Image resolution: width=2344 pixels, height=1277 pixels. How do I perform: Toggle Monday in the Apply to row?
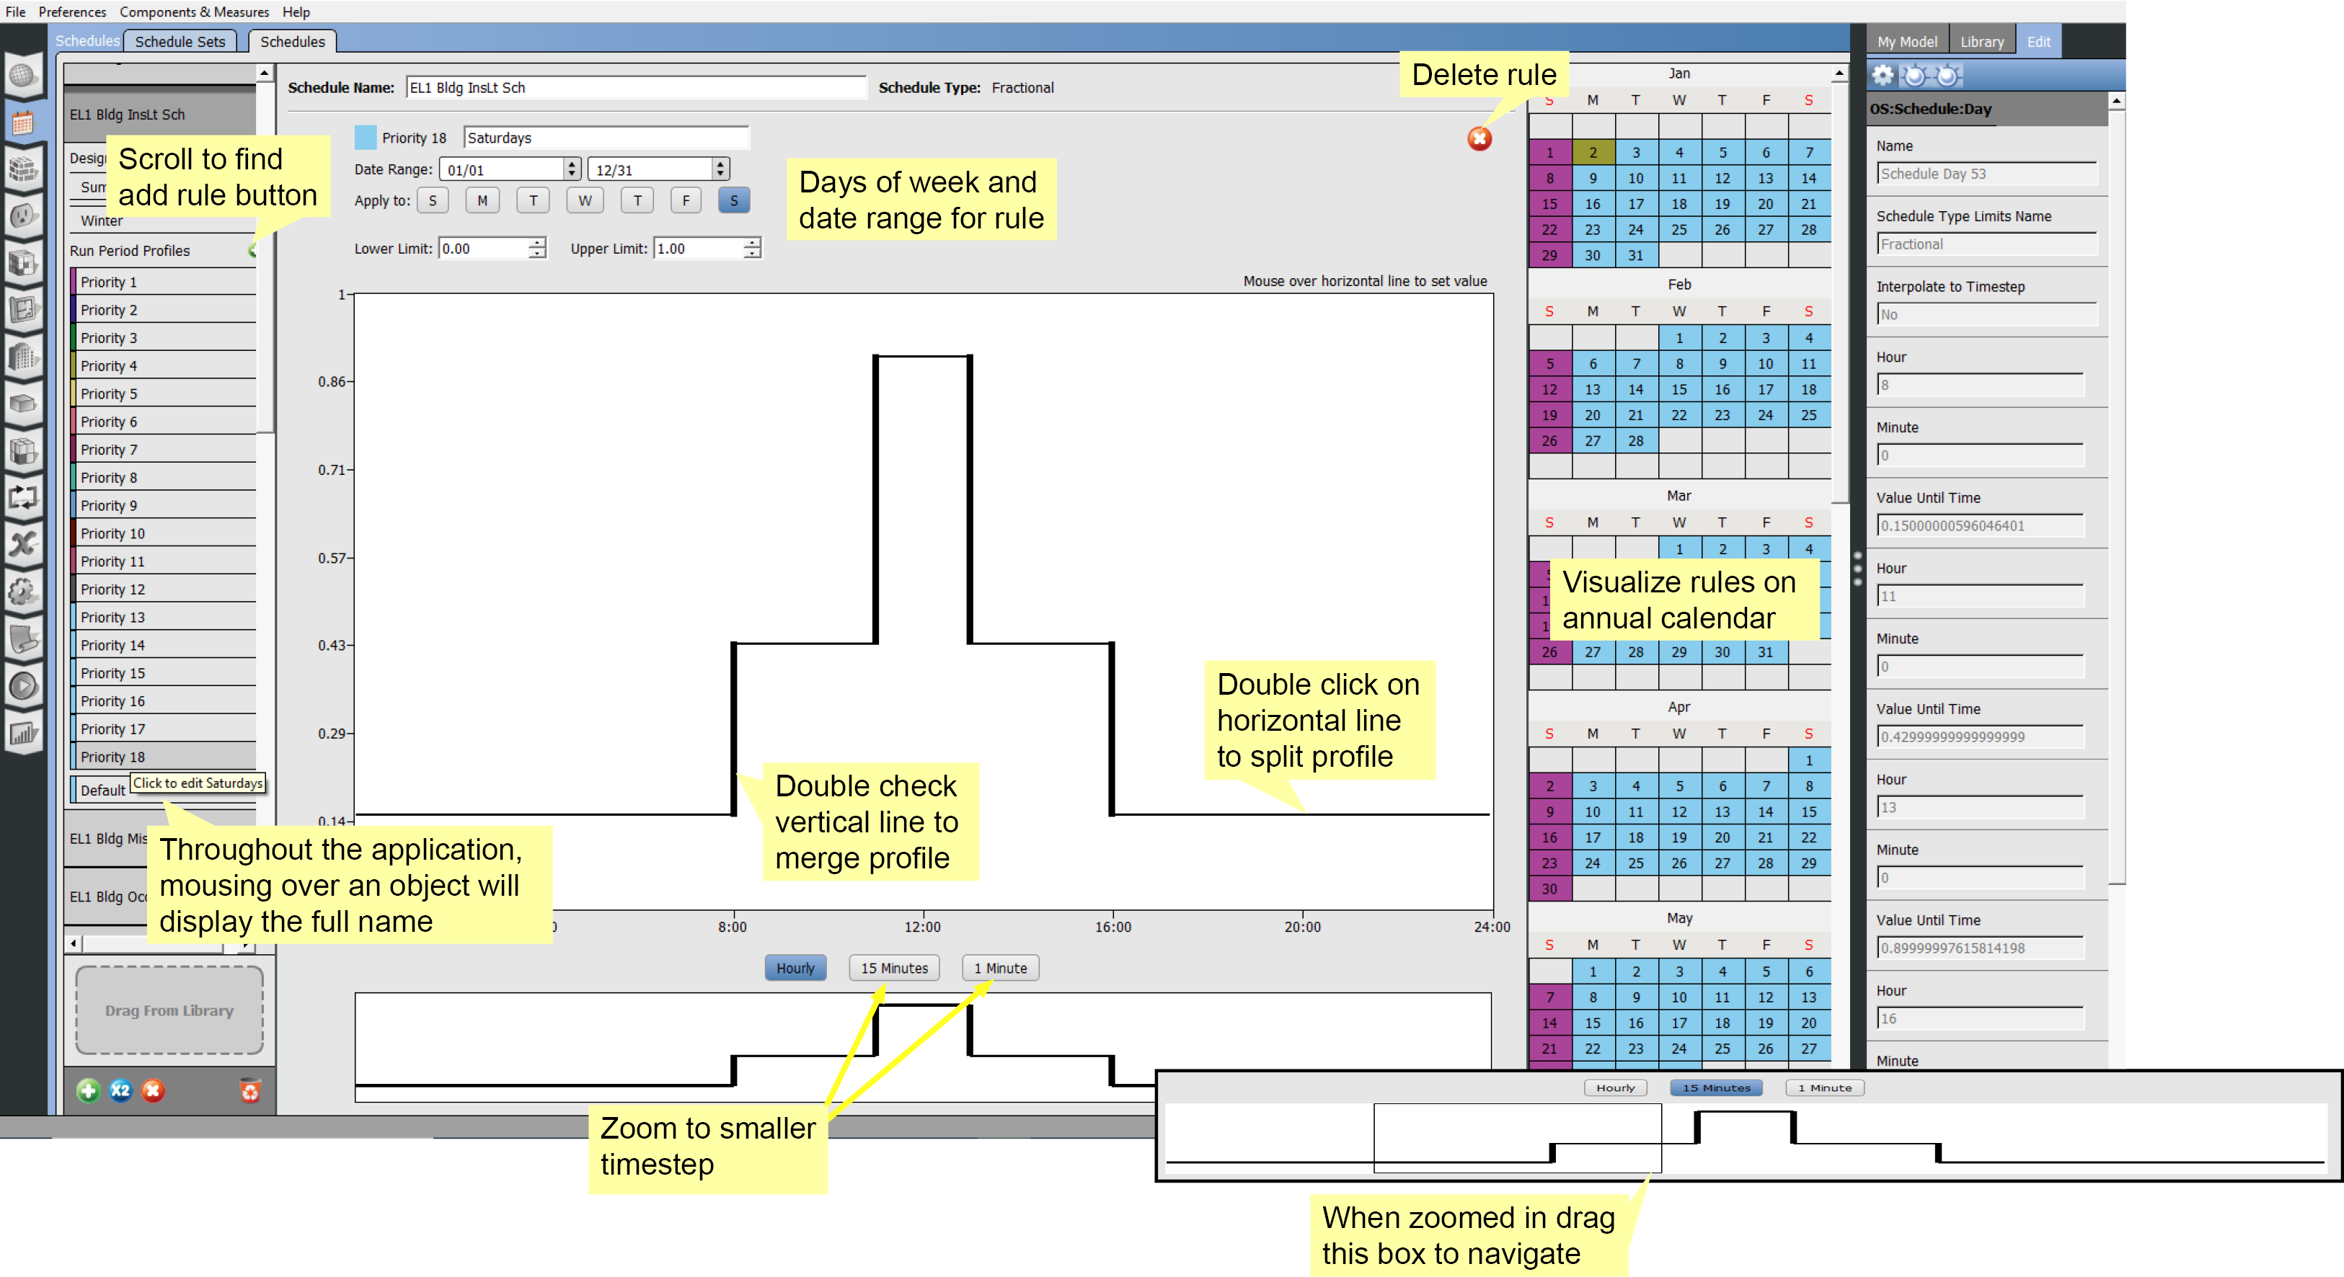coord(482,200)
